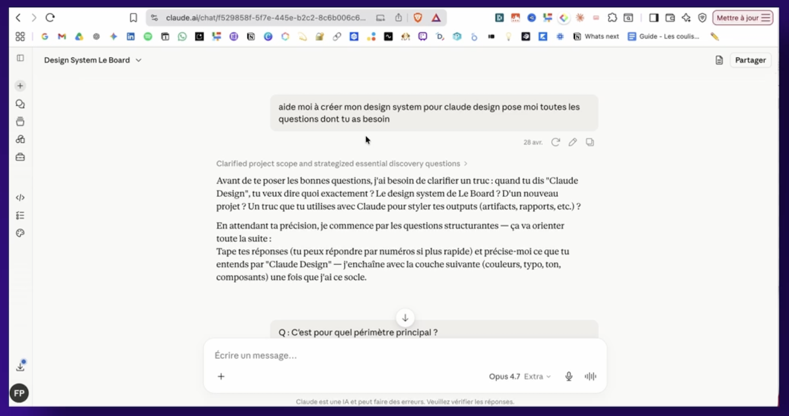Open the document icon beside Partager
This screenshot has width=789, height=416.
pyautogui.click(x=719, y=60)
